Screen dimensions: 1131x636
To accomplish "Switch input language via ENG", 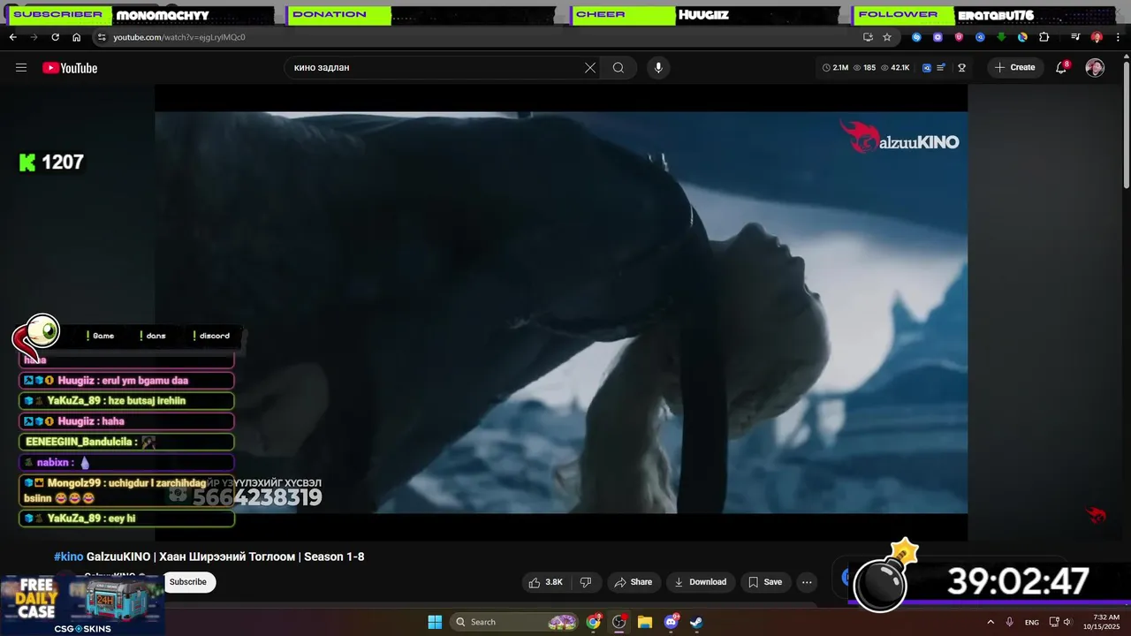I will 1032,622.
